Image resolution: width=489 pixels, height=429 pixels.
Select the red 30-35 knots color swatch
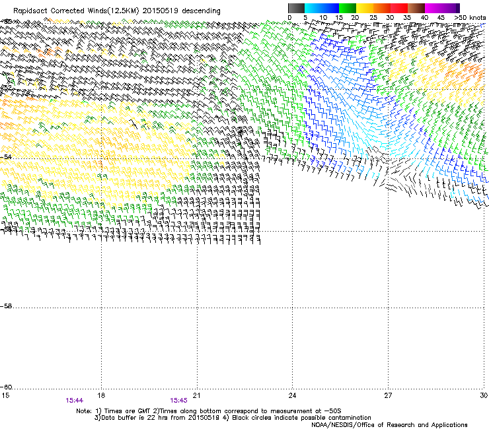[399, 8]
